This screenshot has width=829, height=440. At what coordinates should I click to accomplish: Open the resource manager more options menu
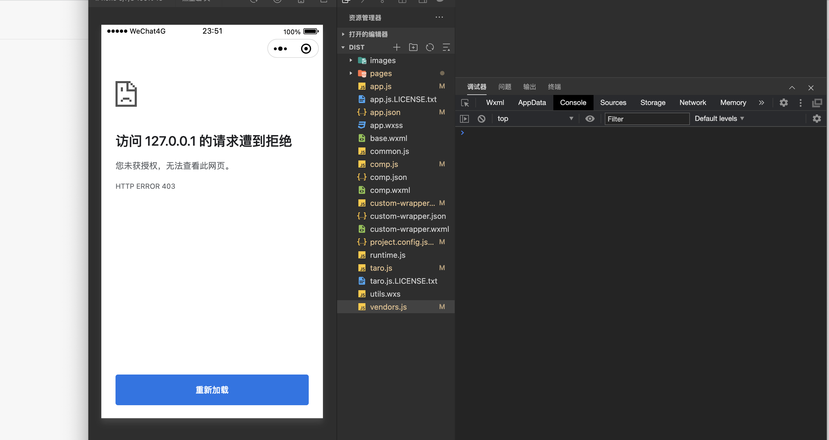pos(439,17)
